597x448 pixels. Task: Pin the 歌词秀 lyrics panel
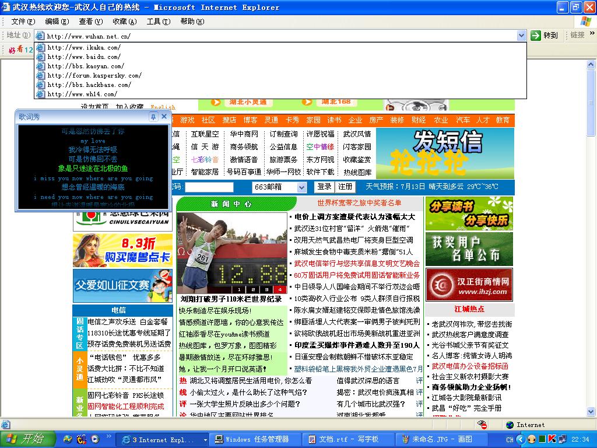pos(153,117)
